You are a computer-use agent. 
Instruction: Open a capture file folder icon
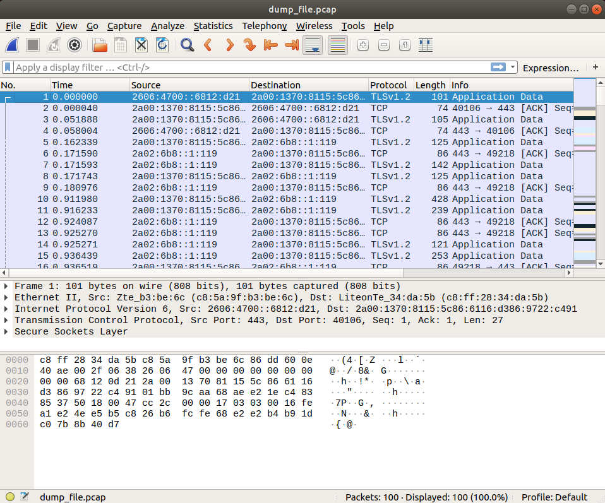100,45
